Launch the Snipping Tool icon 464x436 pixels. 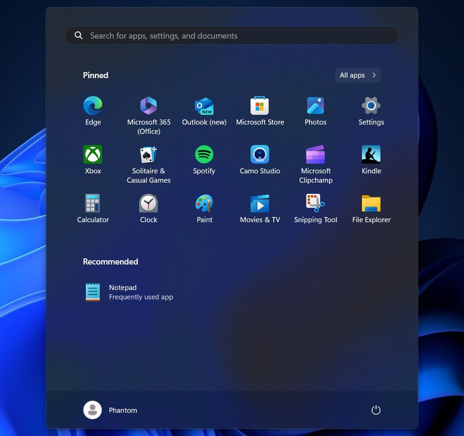316,203
